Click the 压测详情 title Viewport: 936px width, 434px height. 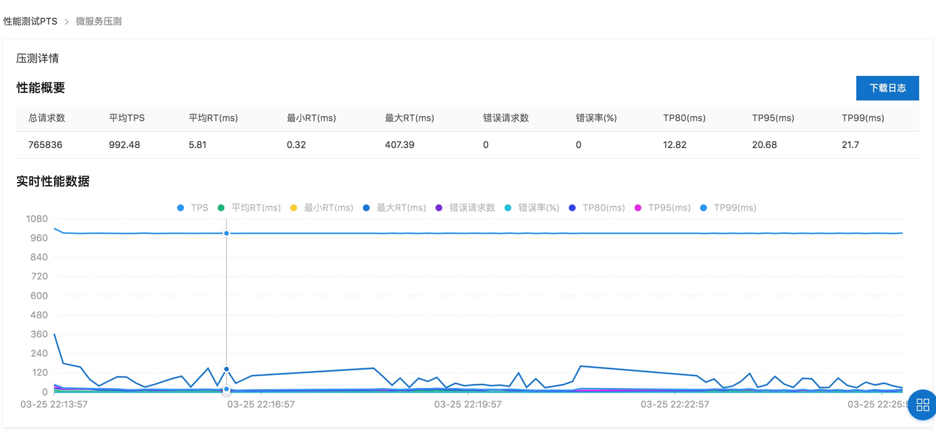point(38,58)
